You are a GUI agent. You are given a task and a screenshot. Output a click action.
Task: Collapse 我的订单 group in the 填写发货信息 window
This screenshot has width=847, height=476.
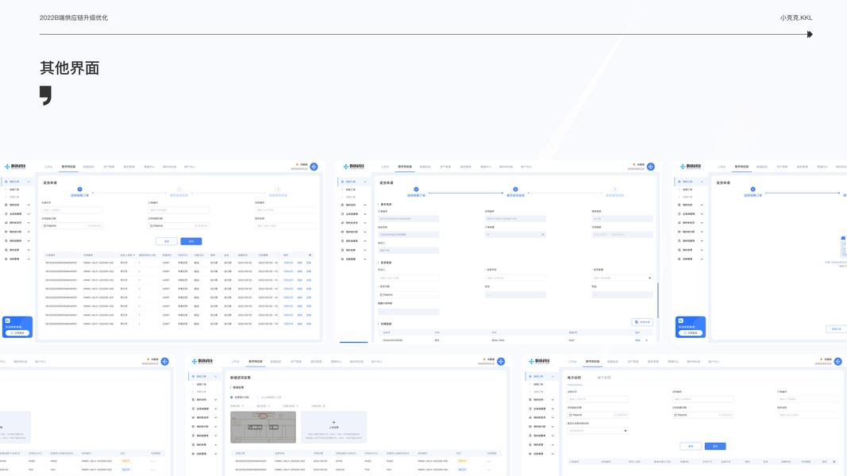click(365, 182)
